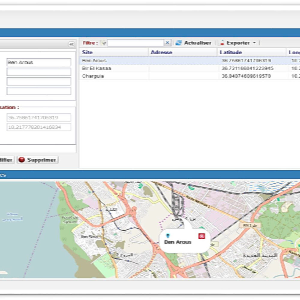Viewport: 300px width, 300px height.
Task: Clear the filter text box
Action: [x=167, y=43]
